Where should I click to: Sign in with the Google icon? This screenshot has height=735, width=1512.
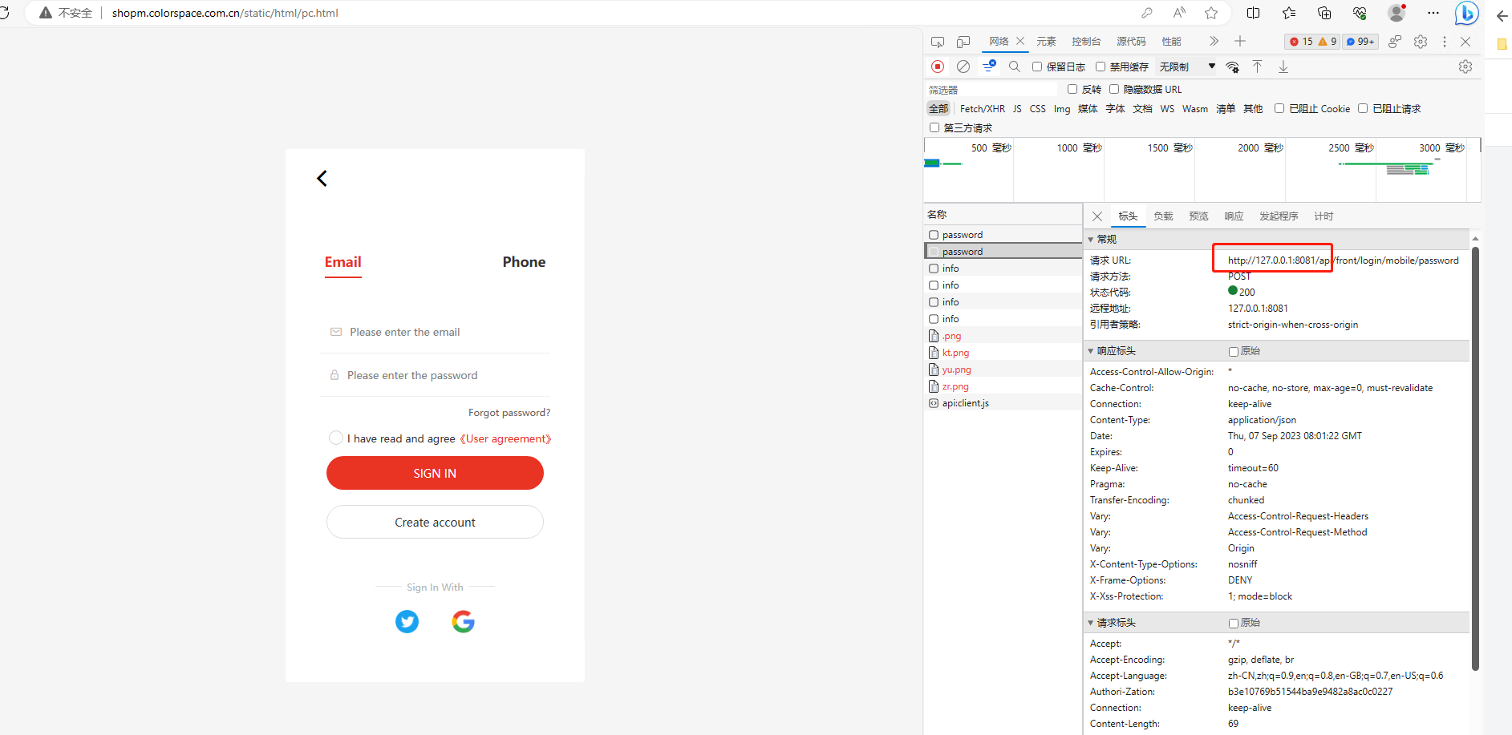[x=463, y=621]
